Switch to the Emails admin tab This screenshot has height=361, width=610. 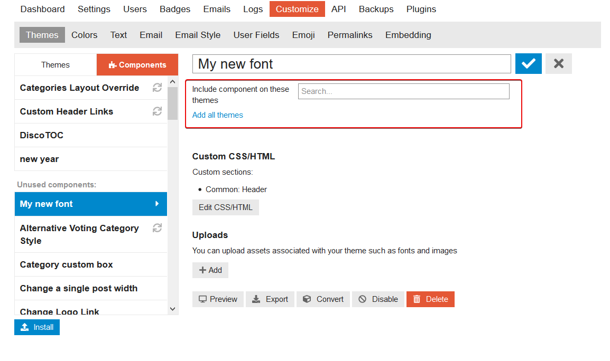(217, 9)
